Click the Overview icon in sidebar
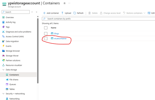The width and height of the screenshot is (155, 100). [x=3, y=17]
